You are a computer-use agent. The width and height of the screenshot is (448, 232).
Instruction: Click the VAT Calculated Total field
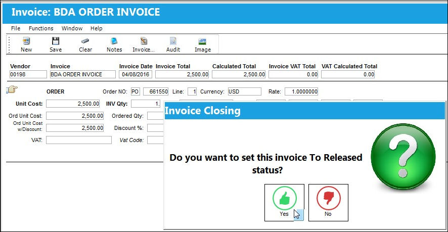point(348,74)
